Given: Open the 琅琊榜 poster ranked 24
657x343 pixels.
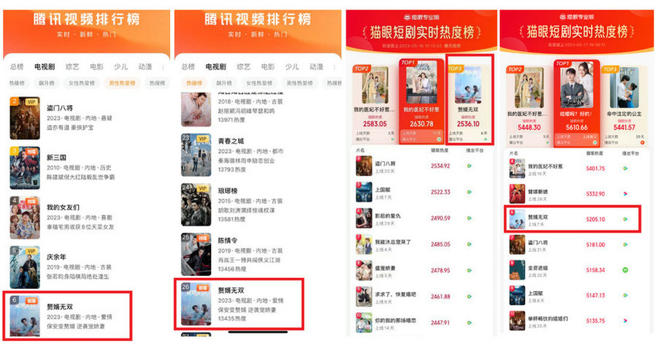Looking at the screenshot, I should pos(196,205).
